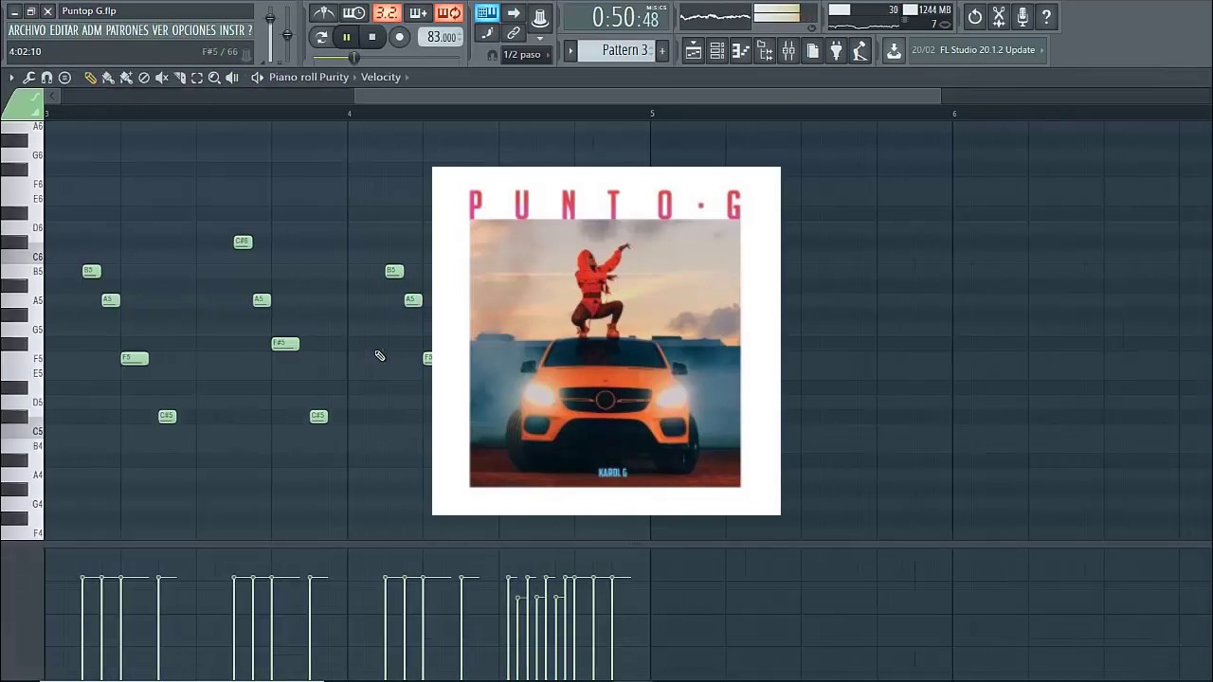1213x682 pixels.
Task: Toggle wait for input before playing
Action: [x=354, y=13]
